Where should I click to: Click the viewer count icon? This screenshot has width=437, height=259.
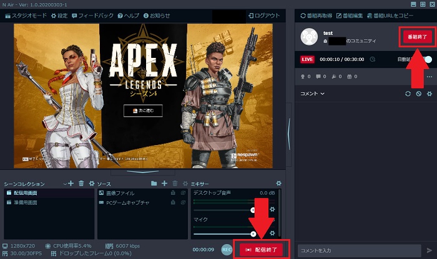(303, 77)
